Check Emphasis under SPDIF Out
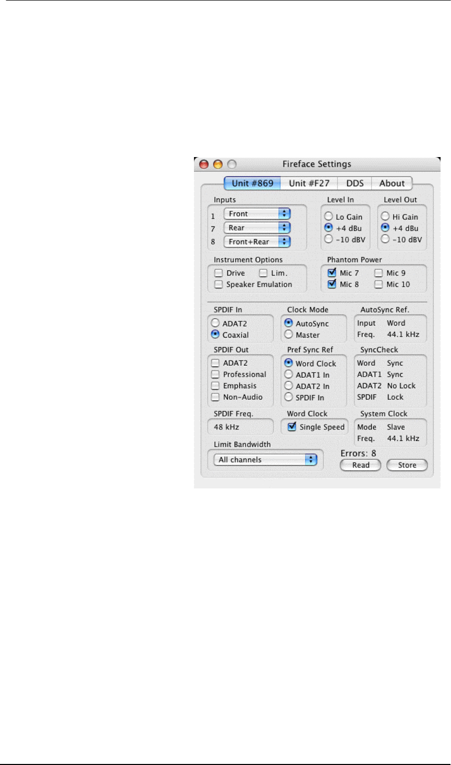Screen dimensions: 451x765 point(215,386)
